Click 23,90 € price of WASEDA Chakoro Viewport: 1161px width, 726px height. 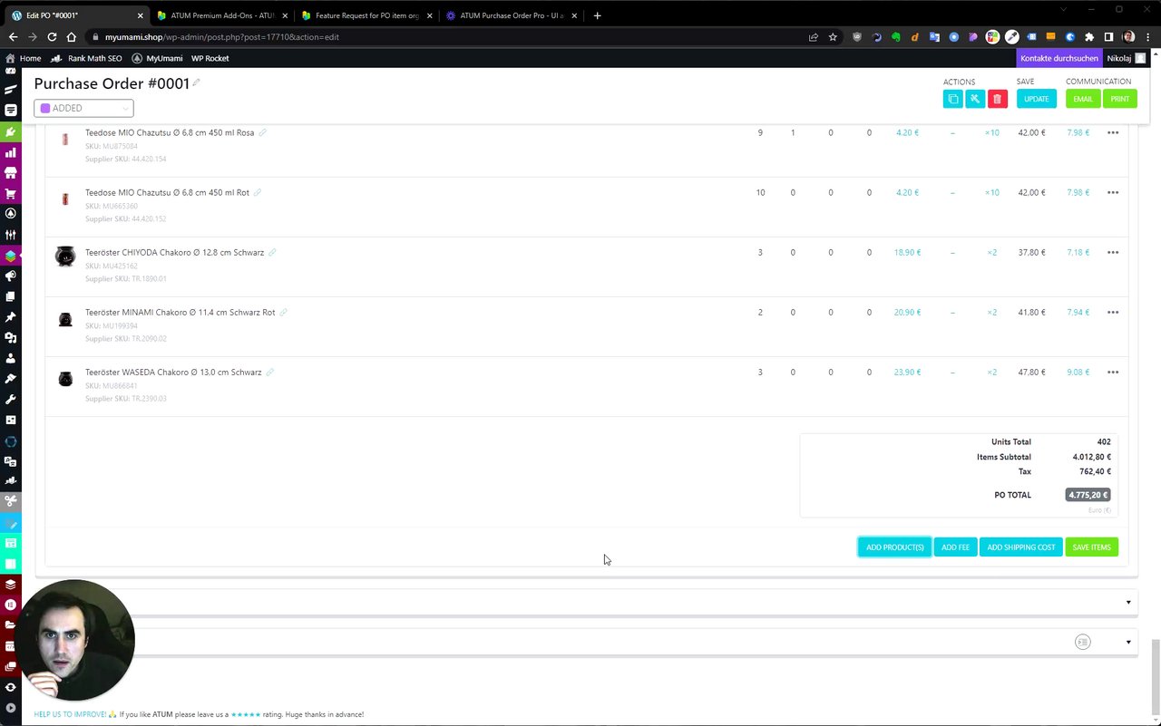click(907, 372)
